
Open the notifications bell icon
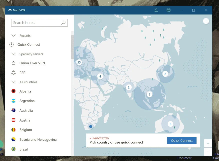156,10
